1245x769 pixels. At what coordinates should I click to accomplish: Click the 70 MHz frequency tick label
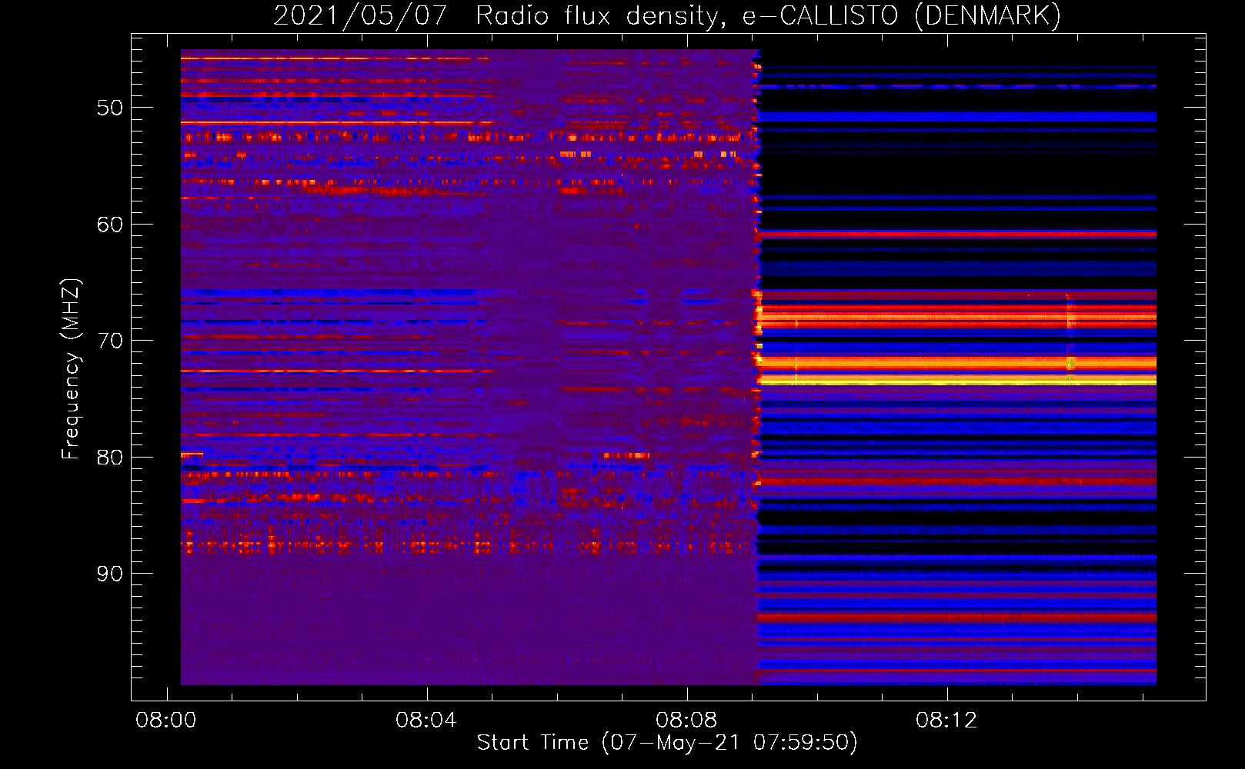[110, 341]
